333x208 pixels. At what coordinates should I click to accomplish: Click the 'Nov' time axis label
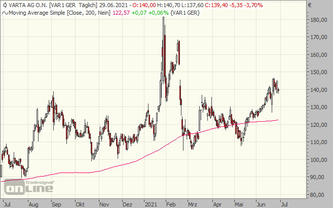click(104, 204)
